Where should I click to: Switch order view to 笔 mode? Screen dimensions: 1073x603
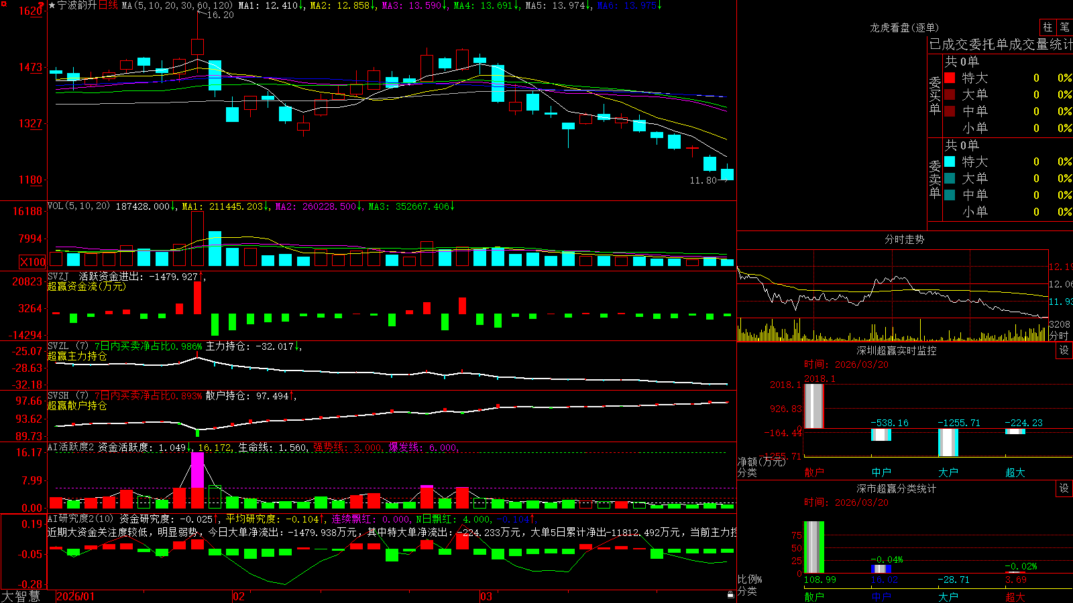(1064, 27)
